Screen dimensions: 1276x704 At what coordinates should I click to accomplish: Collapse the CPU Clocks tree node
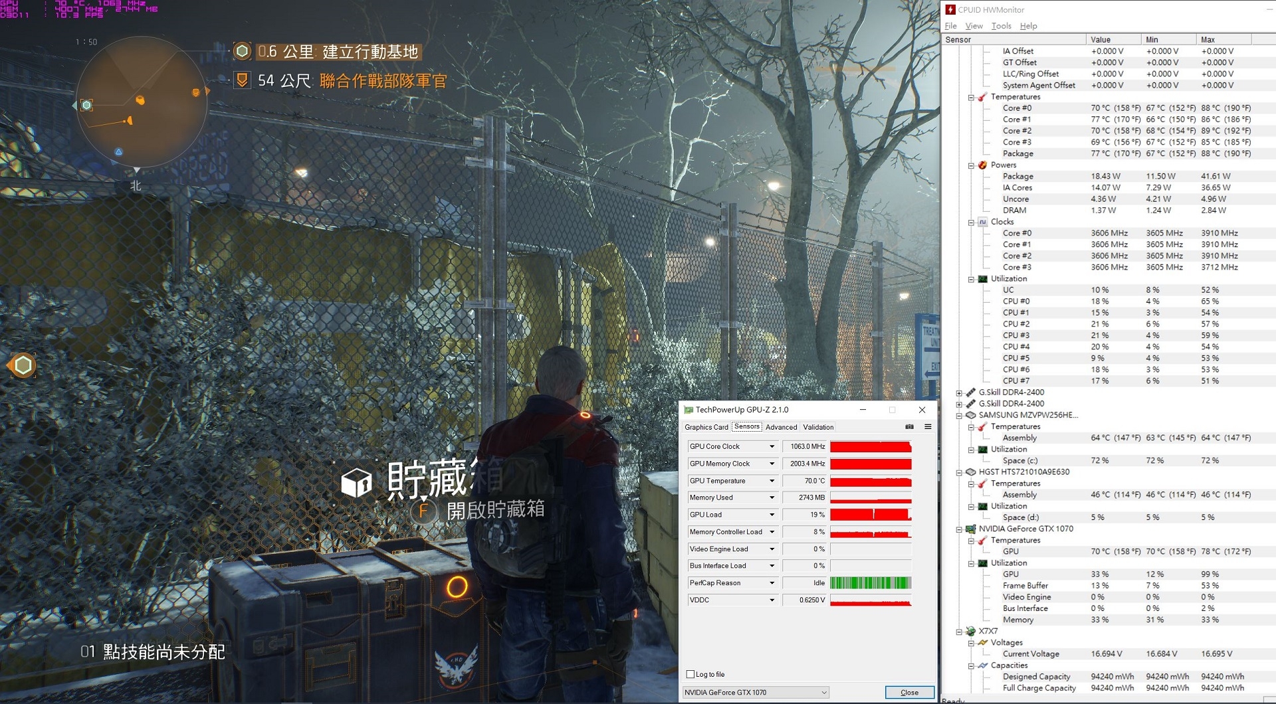click(971, 222)
